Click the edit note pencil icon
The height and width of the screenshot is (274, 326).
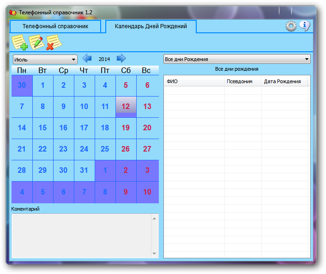tap(36, 43)
